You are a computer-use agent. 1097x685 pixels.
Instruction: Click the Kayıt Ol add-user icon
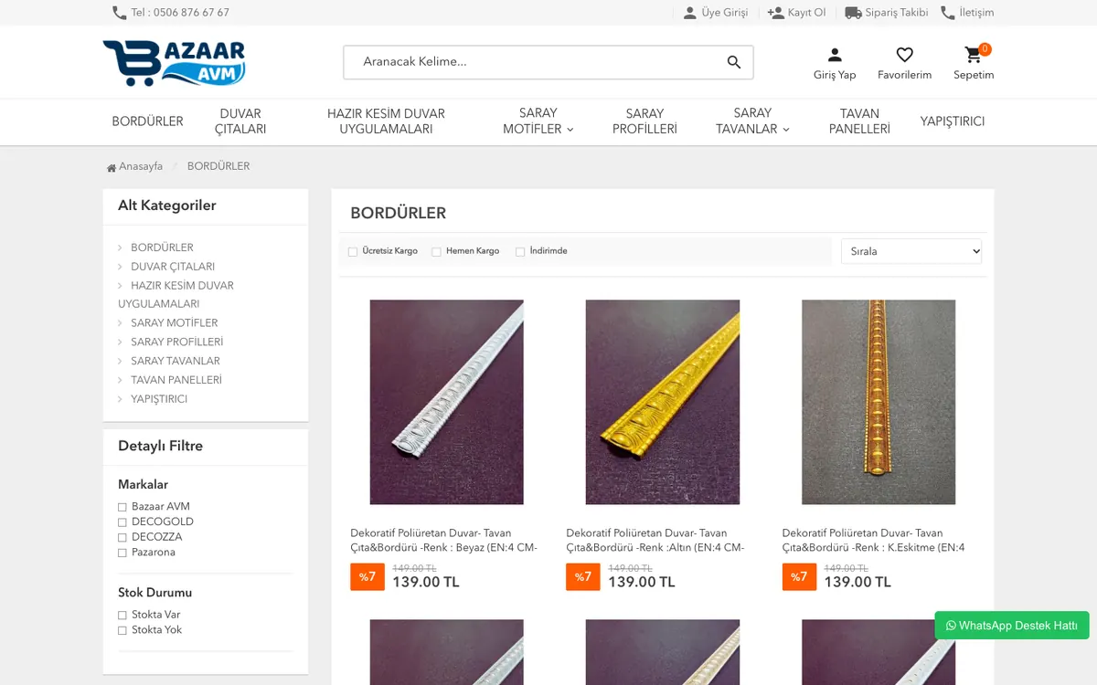tap(775, 13)
